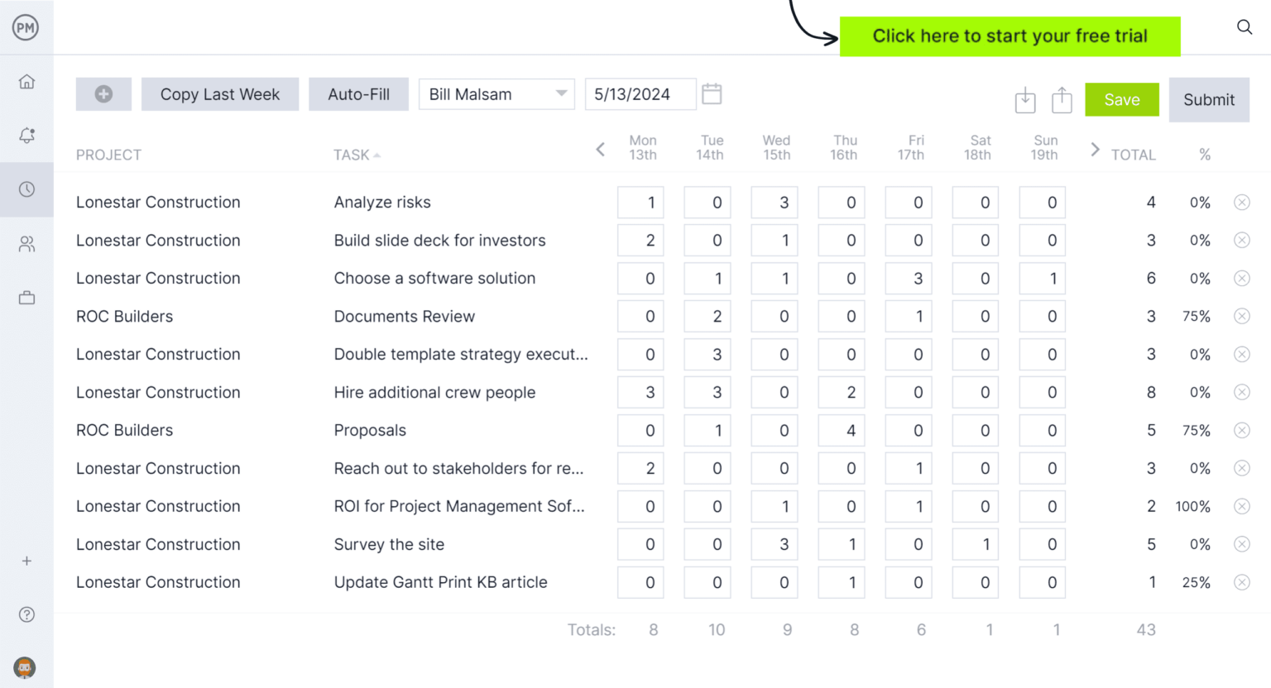Viewport: 1271px width, 688px height.
Task: Select the Timesheets clock icon
Action: (26, 189)
